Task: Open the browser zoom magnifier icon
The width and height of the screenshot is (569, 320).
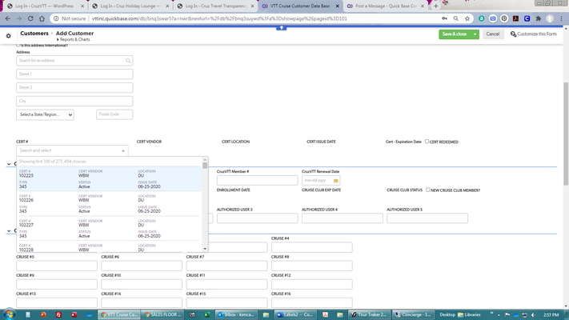Action: (456, 18)
